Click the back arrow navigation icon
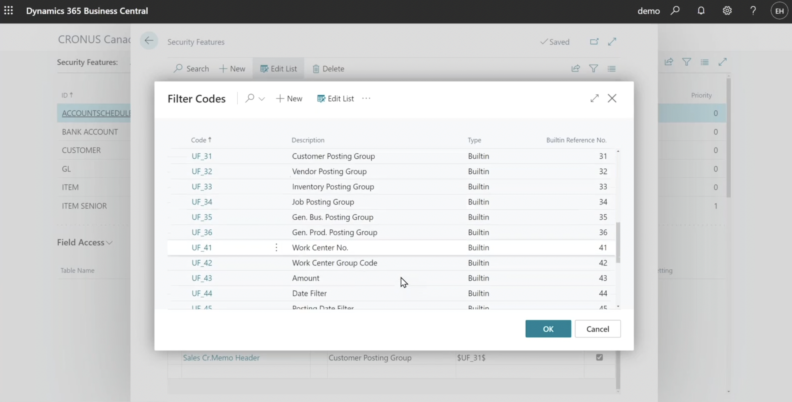Viewport: 792px width, 402px height. coord(149,42)
